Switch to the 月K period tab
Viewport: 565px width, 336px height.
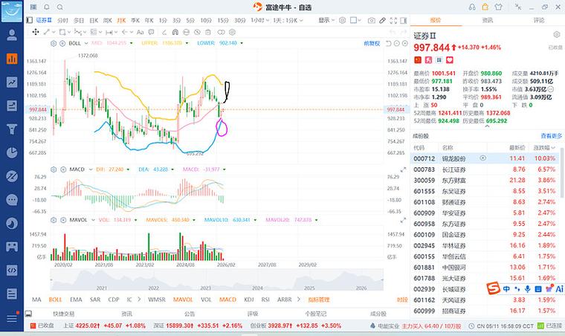pyautogui.click(x=121, y=21)
